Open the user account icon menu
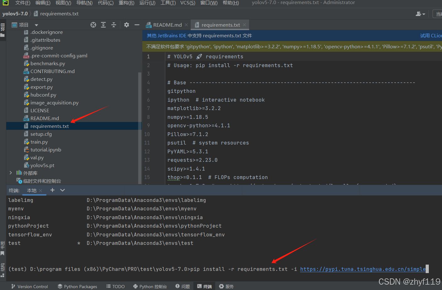Screen dimensions: 442x290 (x=420, y=14)
